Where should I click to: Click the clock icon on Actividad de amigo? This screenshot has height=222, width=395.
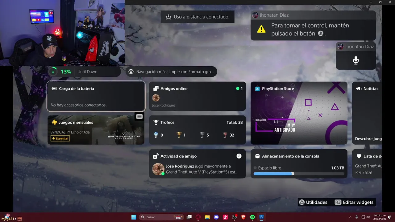point(239,156)
